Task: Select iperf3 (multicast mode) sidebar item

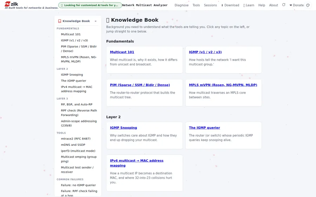Action: [78, 151]
